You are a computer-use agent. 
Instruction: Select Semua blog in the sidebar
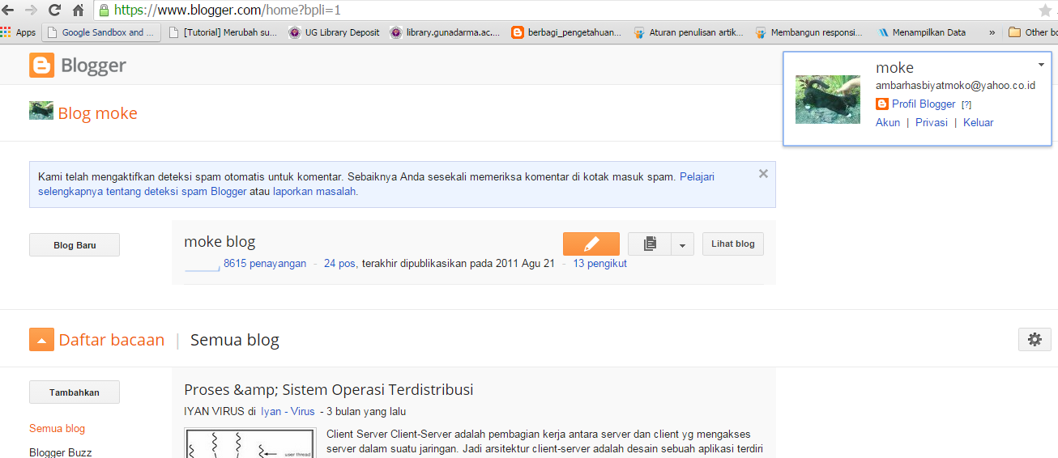pos(57,429)
